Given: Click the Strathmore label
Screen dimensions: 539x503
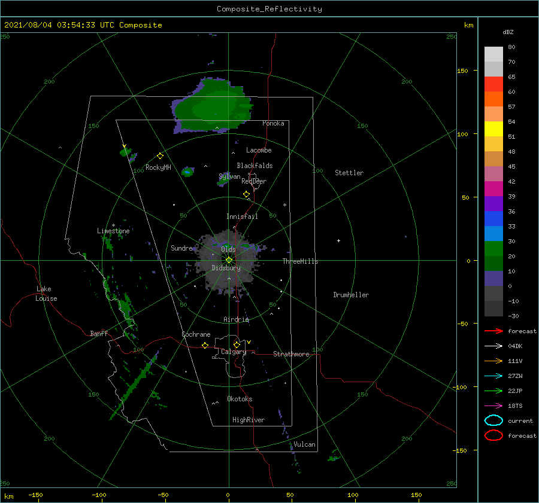Looking at the screenshot, I should (291, 354).
